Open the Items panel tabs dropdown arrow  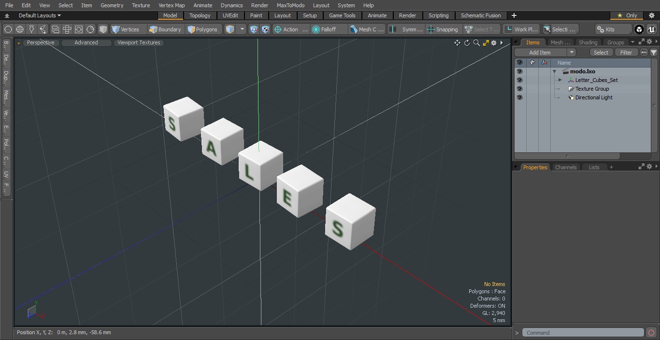click(632, 42)
